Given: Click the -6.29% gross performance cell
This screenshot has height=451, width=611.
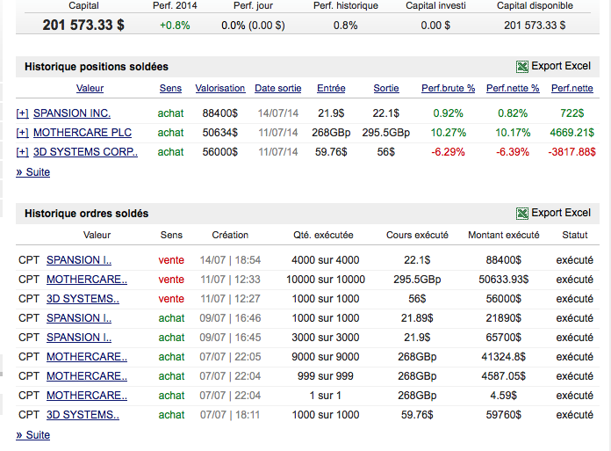Looking at the screenshot, I should coord(448,152).
